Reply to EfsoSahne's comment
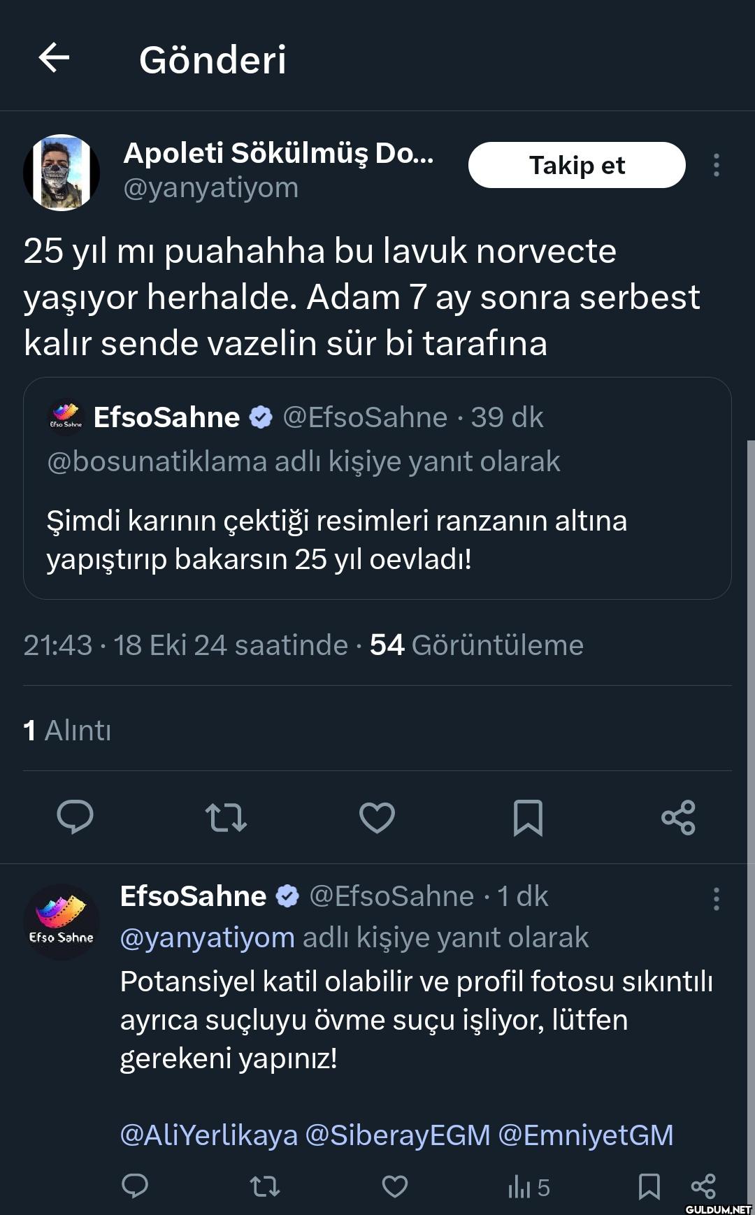 click(x=135, y=1186)
